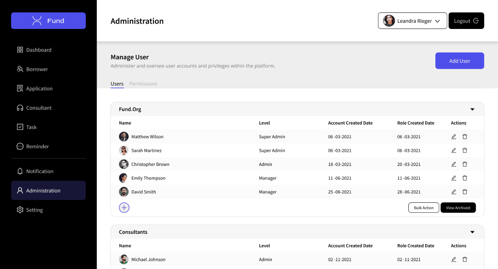Delete David Smith's account

[x=465, y=192]
